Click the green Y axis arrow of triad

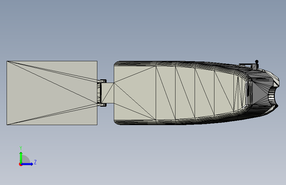[x=21, y=158]
